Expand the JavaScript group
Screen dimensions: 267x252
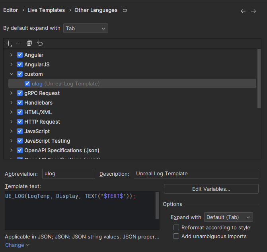pyautogui.click(x=12, y=131)
